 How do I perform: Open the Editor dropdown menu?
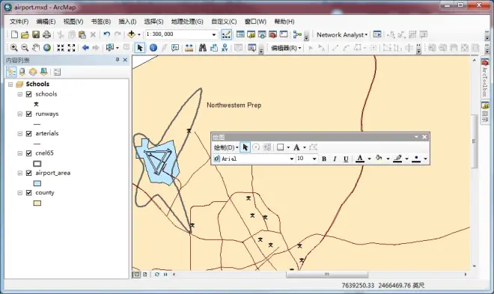pos(286,48)
